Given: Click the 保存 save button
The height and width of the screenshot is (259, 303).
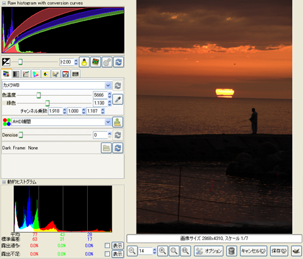Looking at the screenshot, I should pyautogui.click(x=279, y=251).
